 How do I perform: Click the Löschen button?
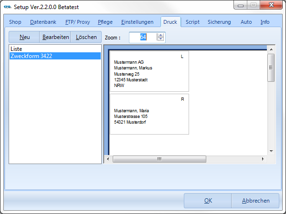pyautogui.click(x=86, y=37)
